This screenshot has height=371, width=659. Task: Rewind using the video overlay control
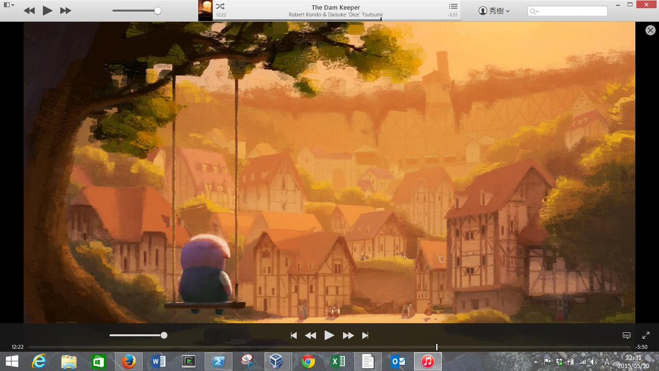click(x=310, y=335)
